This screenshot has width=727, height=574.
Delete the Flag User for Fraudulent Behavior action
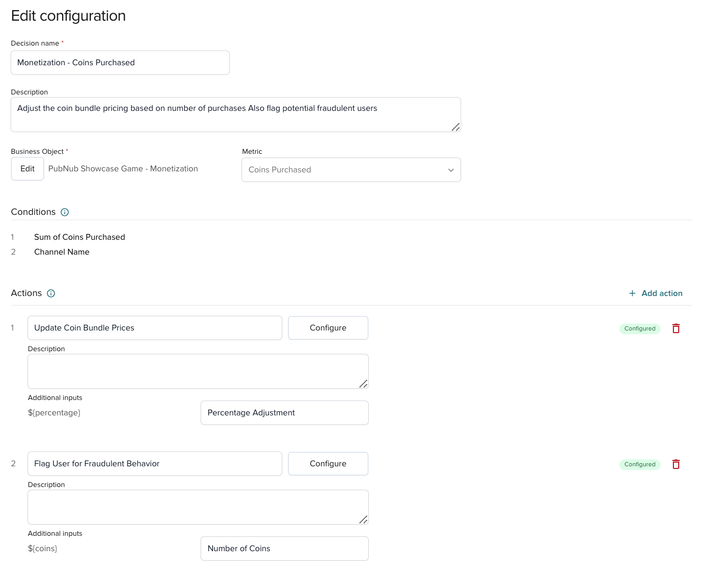point(676,464)
